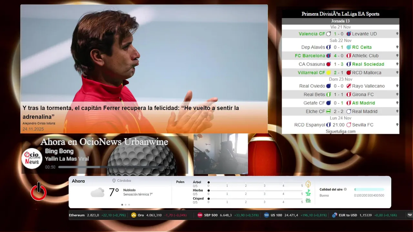The height and width of the screenshot is (232, 413).
Task: Open the Siguetuliga.com link
Action: [340, 131]
